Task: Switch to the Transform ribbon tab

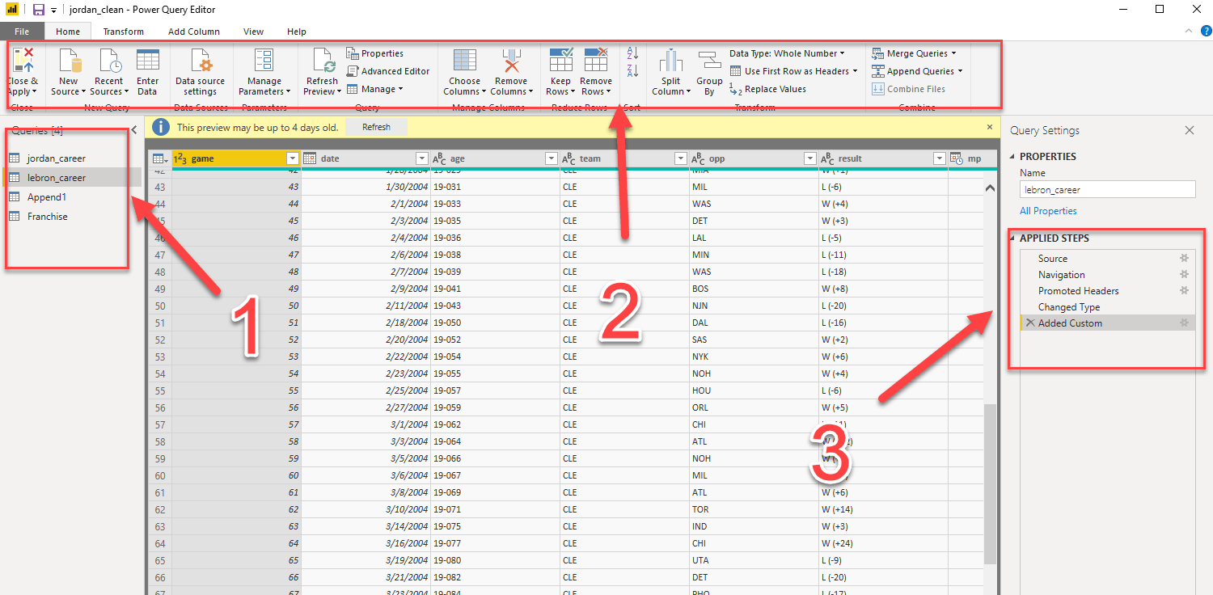Action: 124,32
